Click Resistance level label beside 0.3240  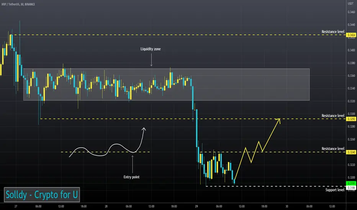pyautogui.click(x=333, y=149)
